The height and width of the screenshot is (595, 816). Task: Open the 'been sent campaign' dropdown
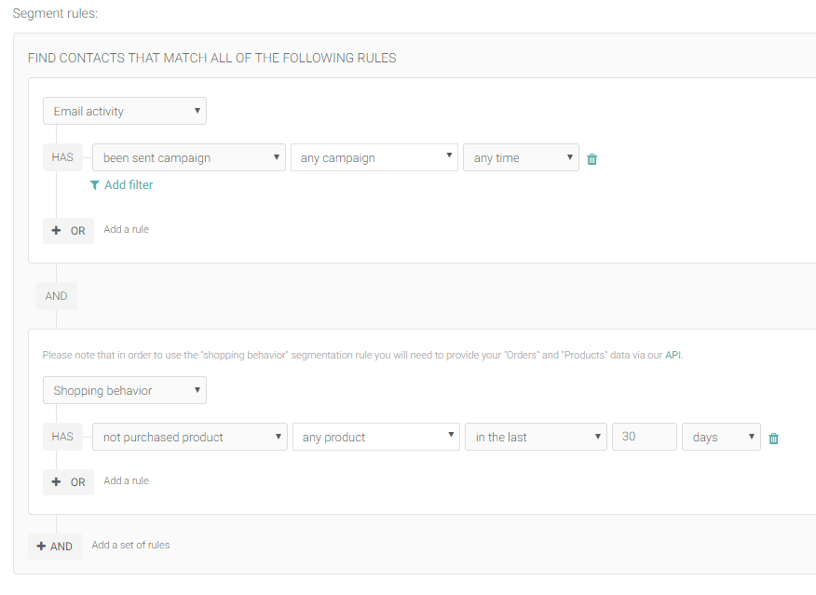189,157
